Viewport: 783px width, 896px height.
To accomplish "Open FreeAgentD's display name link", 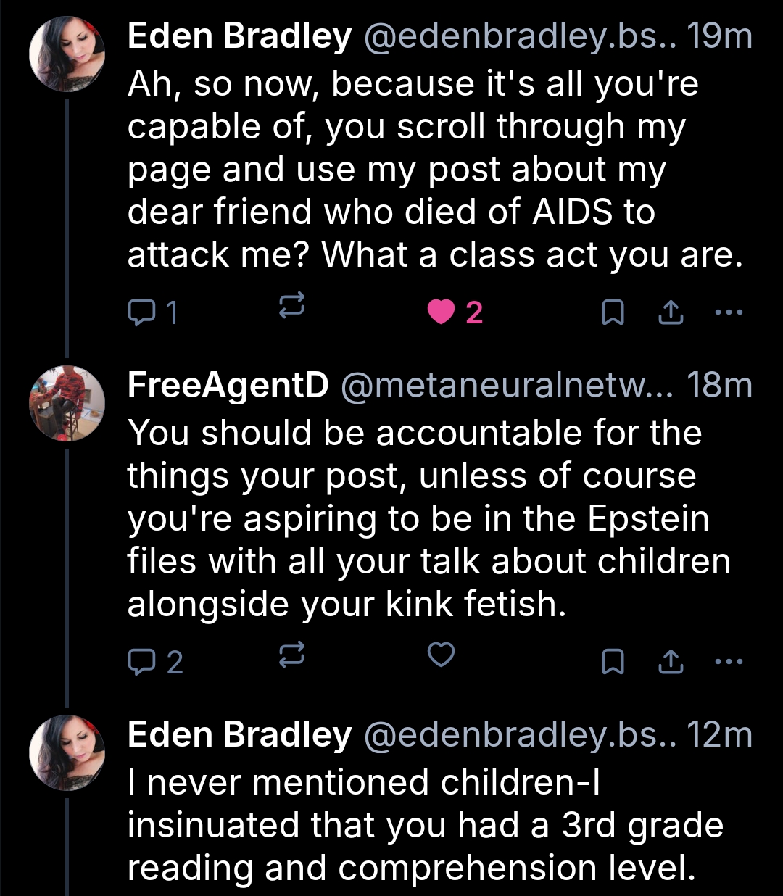I will [x=228, y=385].
